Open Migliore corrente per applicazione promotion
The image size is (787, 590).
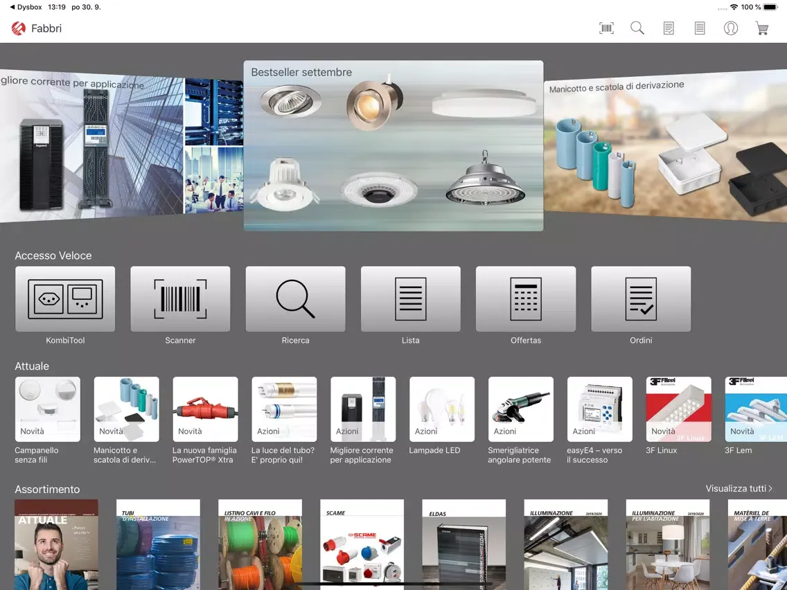[x=363, y=409]
